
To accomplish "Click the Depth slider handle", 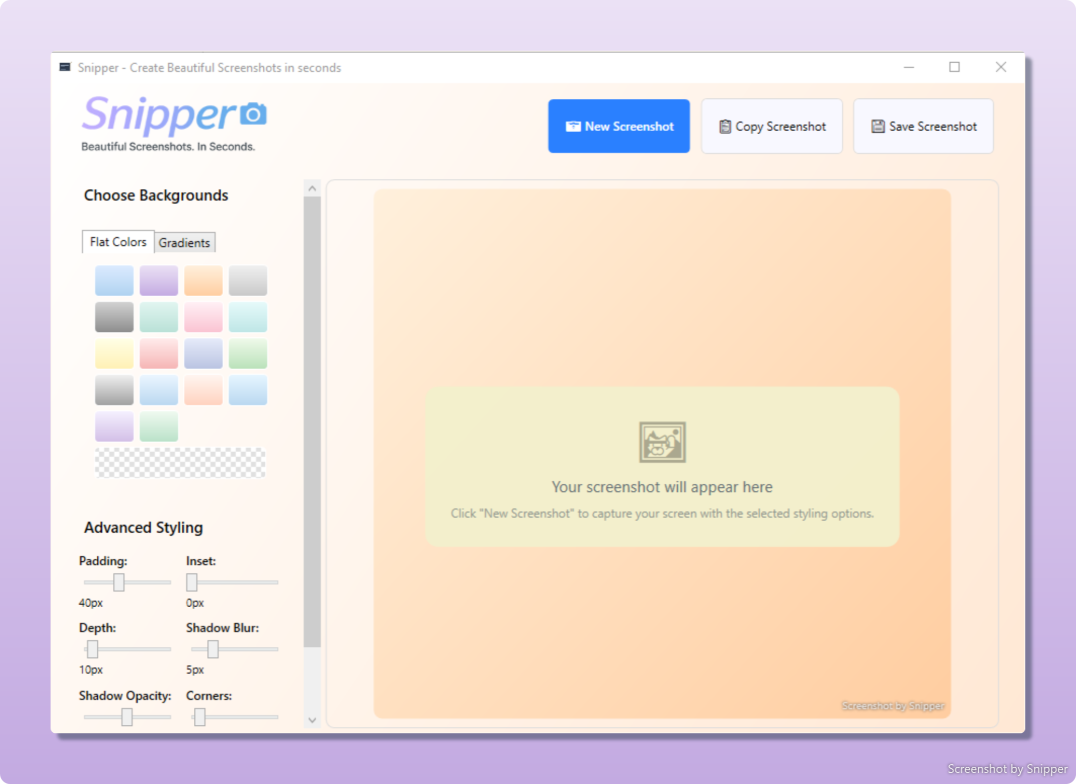I will (93, 649).
